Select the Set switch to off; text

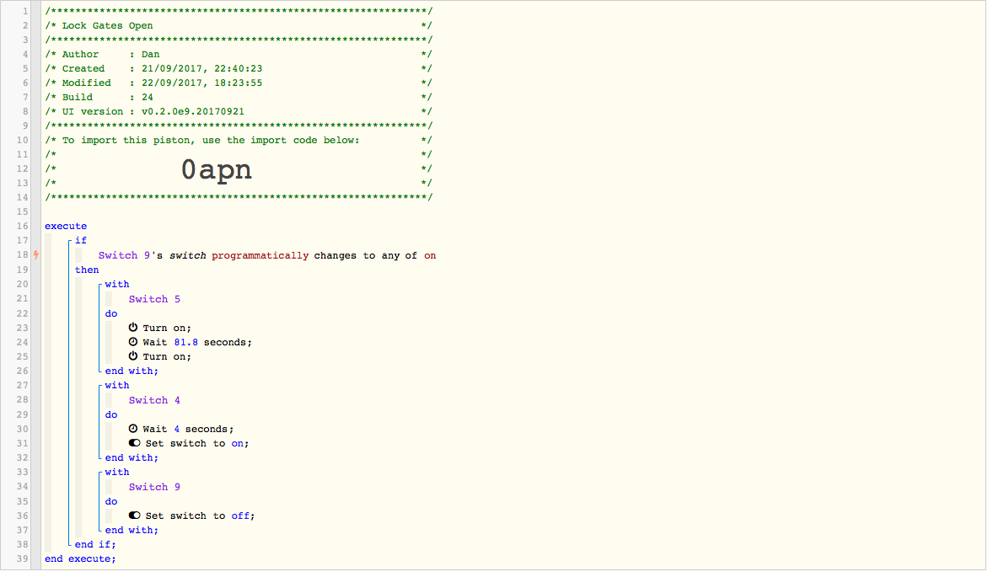[x=200, y=516]
